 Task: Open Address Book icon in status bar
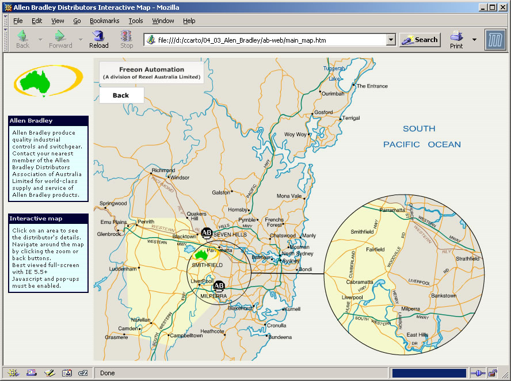[x=67, y=373]
